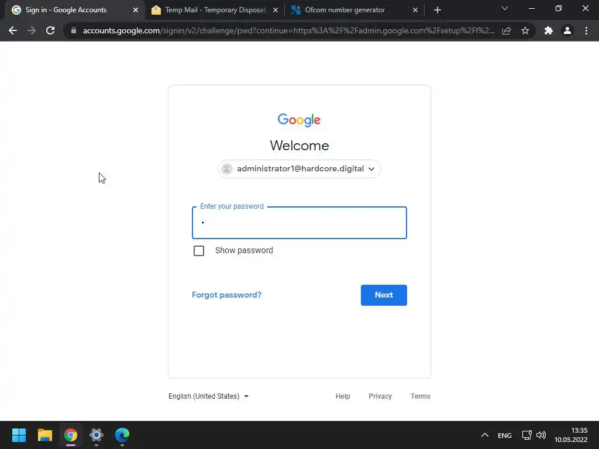The height and width of the screenshot is (449, 599).
Task: Close the Sign in - Google Accounts tab
Action: (x=136, y=11)
